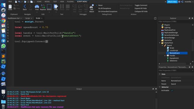Expand the Handle tree node
The image size is (194, 109).
click(x=165, y=56)
